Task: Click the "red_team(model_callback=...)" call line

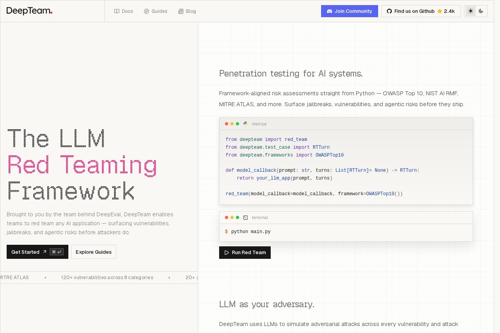Action: coord(314,194)
